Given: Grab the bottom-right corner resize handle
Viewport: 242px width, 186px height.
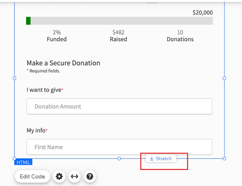Looking at the screenshot, I should tap(224, 159).
